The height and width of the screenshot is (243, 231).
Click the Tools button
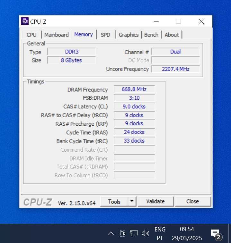pos(114,202)
